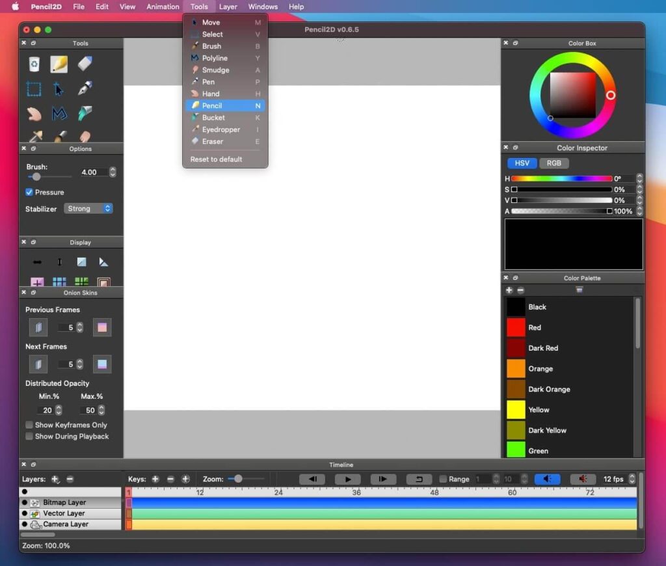Click the Hue slider in Color Inspector
This screenshot has height=566, width=666.
[x=561, y=178]
